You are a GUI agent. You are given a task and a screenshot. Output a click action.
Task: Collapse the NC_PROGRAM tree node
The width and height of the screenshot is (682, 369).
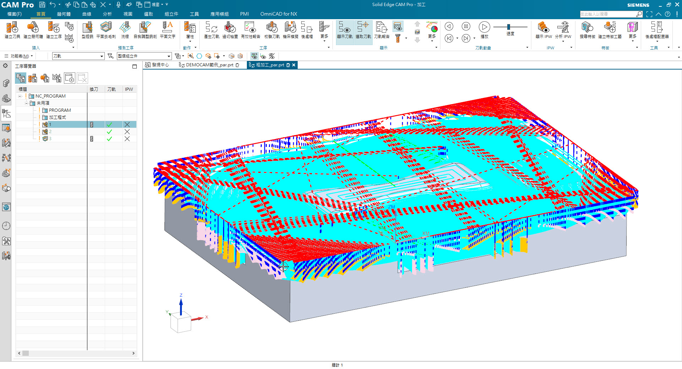click(x=20, y=96)
